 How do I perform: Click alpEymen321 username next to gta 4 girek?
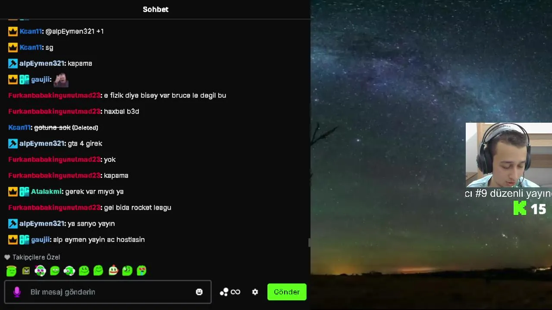pyautogui.click(x=42, y=143)
